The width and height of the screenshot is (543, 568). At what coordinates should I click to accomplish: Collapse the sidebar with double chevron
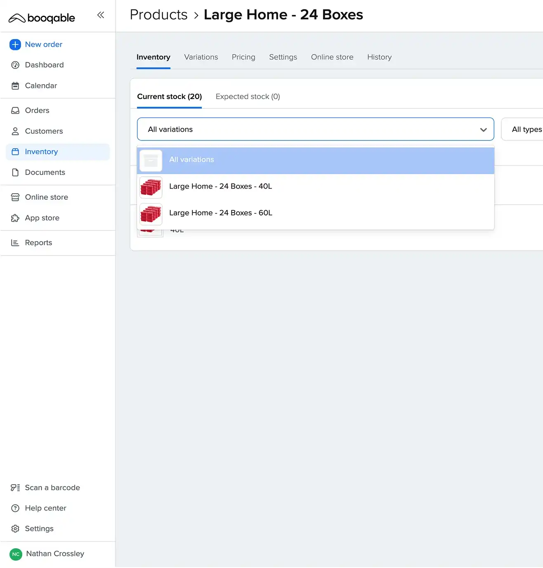point(101,15)
